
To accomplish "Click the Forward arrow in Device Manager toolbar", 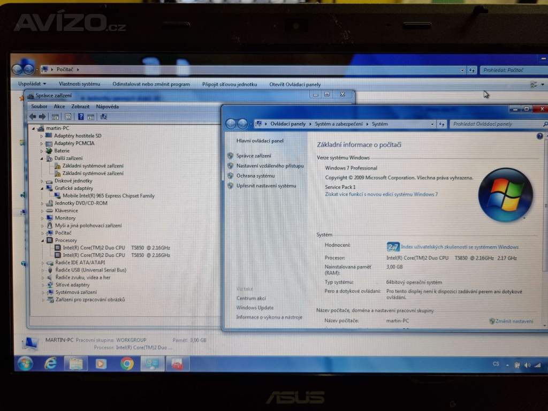I will [x=42, y=117].
